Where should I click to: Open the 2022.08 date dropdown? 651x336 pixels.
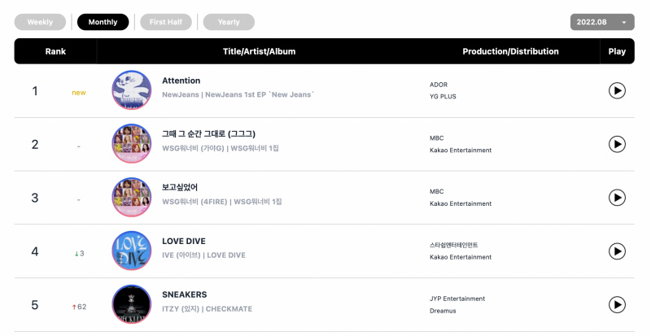click(602, 22)
